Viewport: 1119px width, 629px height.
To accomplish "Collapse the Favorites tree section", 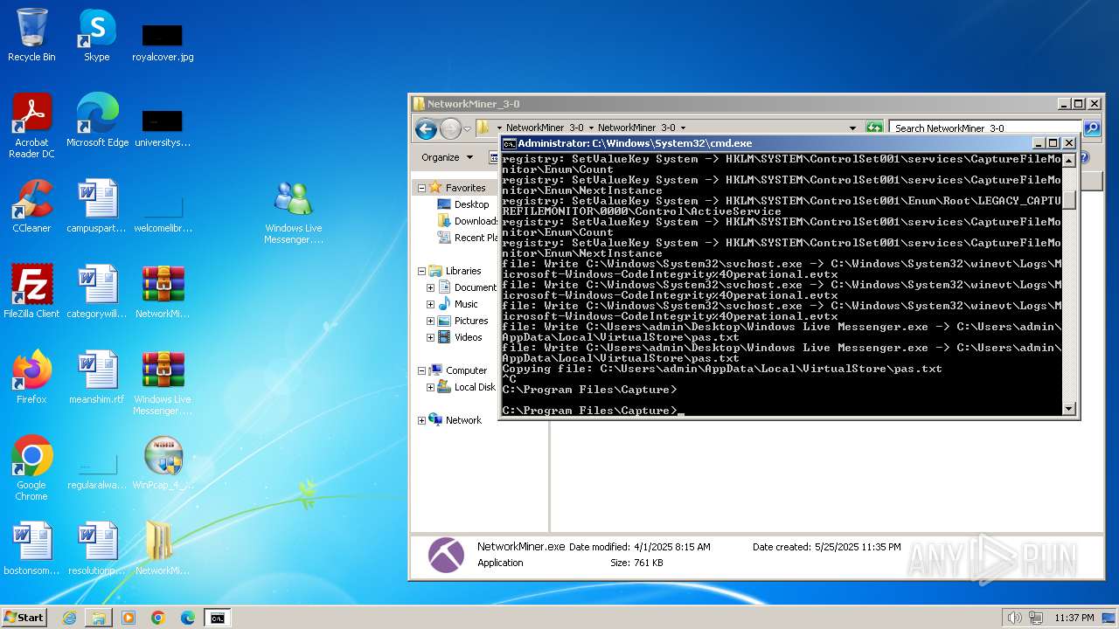I will (x=421, y=188).
